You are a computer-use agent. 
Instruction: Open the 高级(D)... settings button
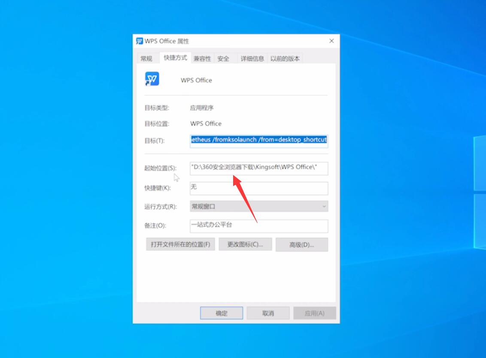click(x=301, y=245)
